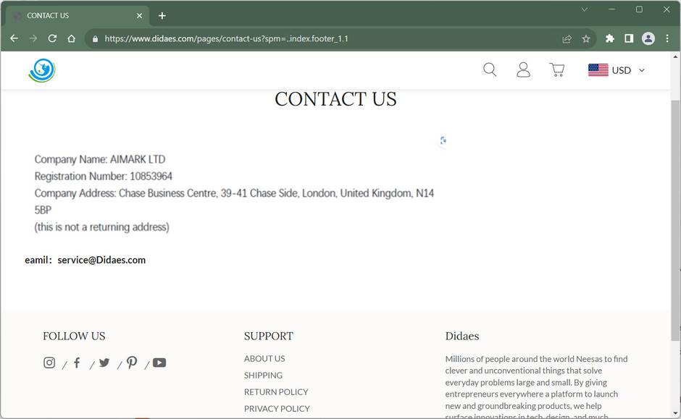Click the Didaes store logo
This screenshot has height=419, width=681.
(x=41, y=69)
